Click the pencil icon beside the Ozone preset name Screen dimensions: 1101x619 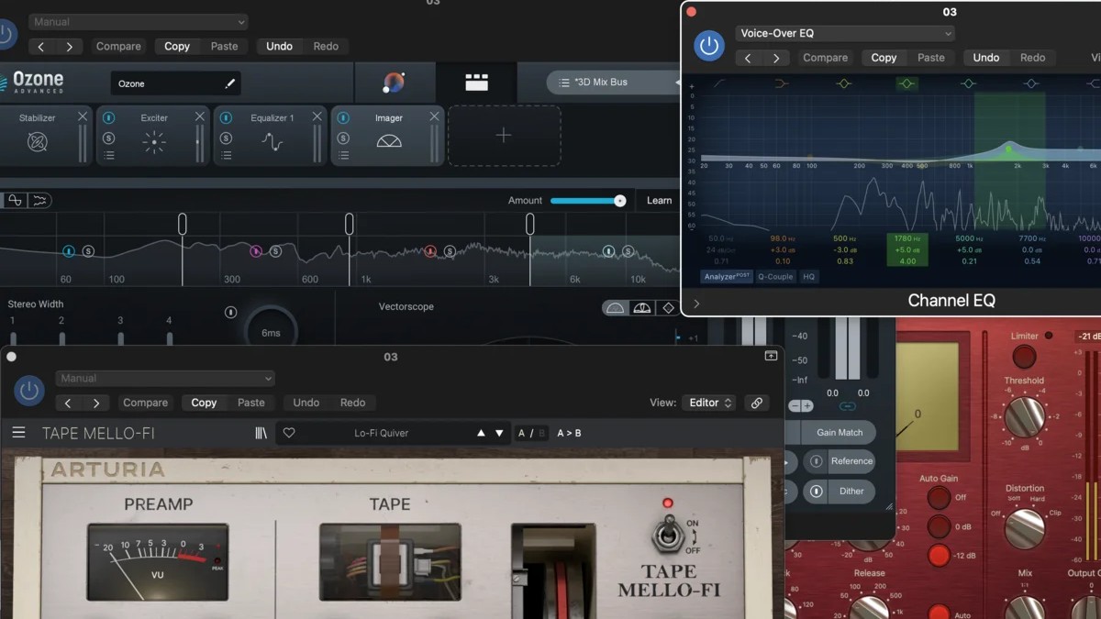[229, 83]
